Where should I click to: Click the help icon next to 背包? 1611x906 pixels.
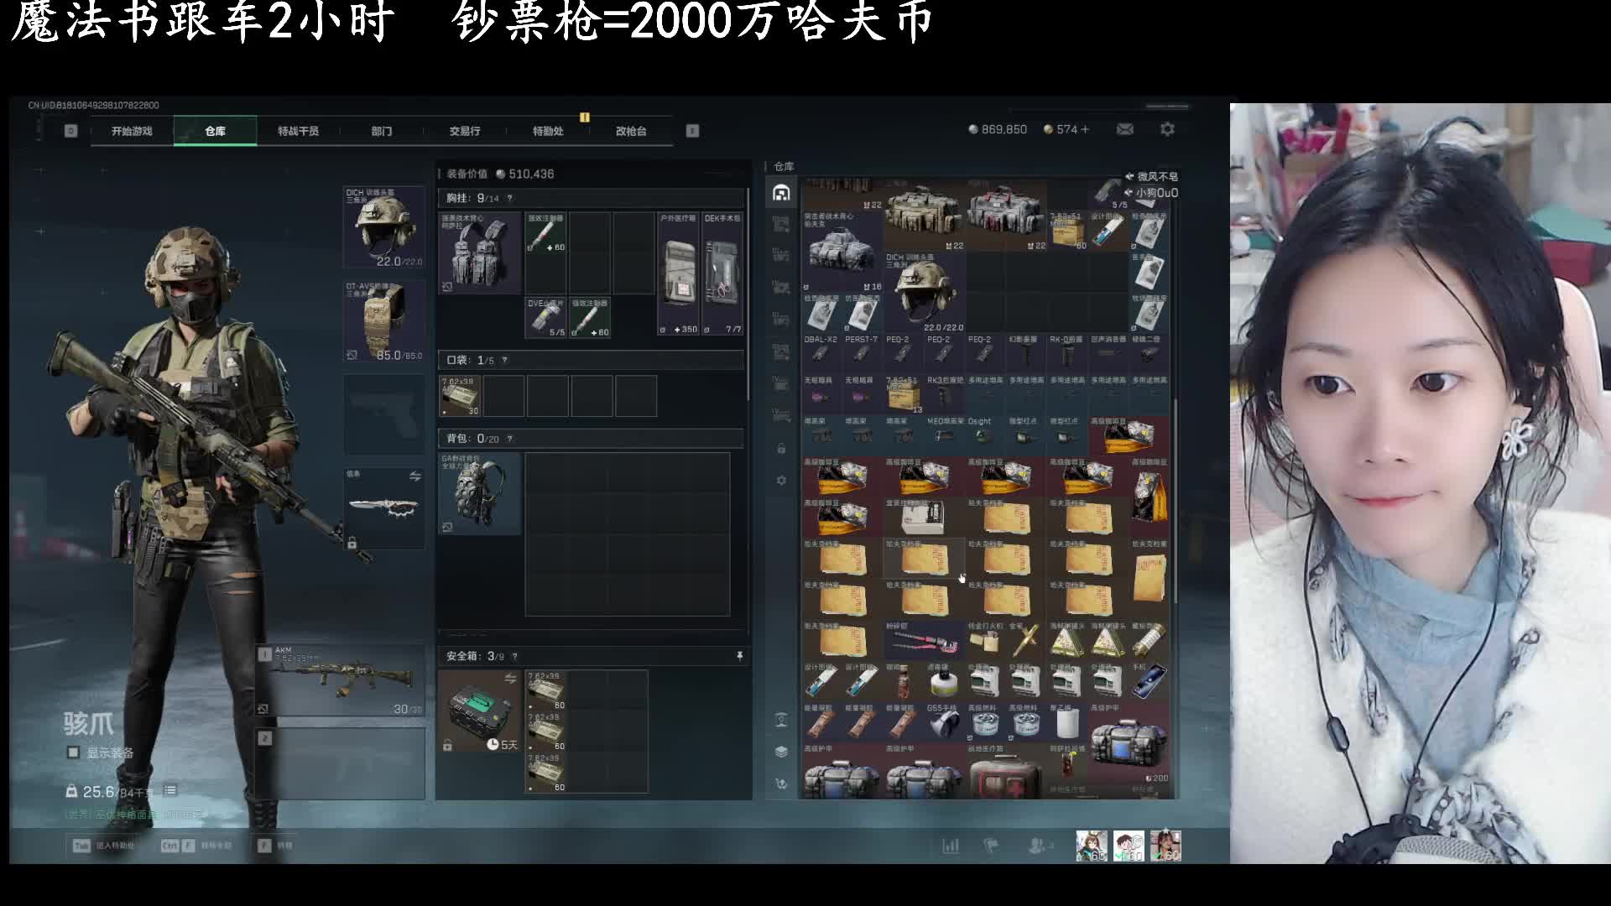pyautogui.click(x=509, y=439)
